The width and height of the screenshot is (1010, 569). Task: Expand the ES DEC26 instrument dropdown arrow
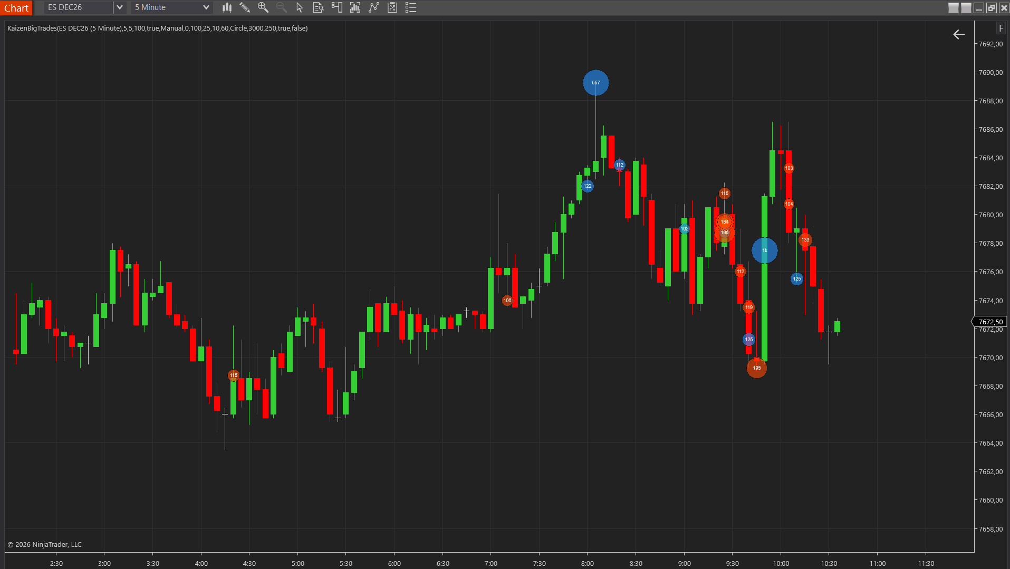120,7
